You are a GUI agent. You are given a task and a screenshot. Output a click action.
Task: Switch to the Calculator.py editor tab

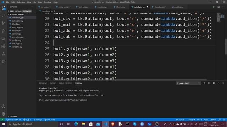160,7
